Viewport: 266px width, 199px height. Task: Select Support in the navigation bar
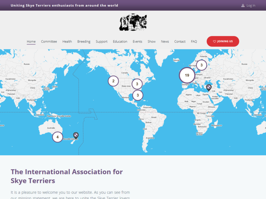(x=101, y=41)
